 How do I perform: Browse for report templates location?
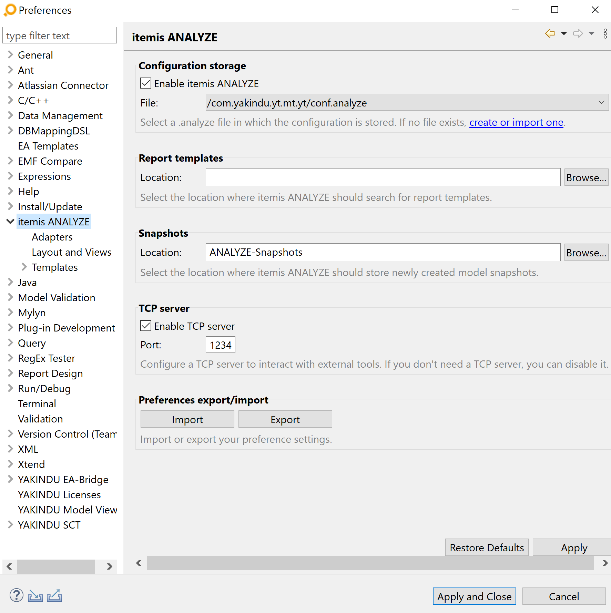(x=586, y=177)
